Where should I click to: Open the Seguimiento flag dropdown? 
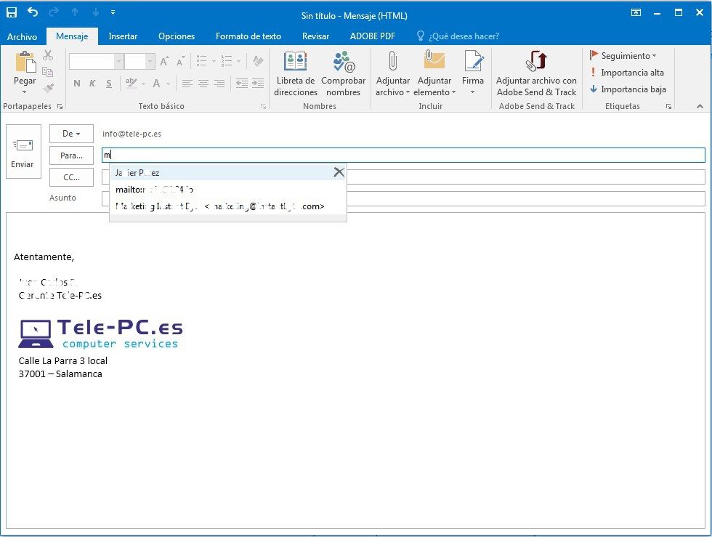point(623,56)
